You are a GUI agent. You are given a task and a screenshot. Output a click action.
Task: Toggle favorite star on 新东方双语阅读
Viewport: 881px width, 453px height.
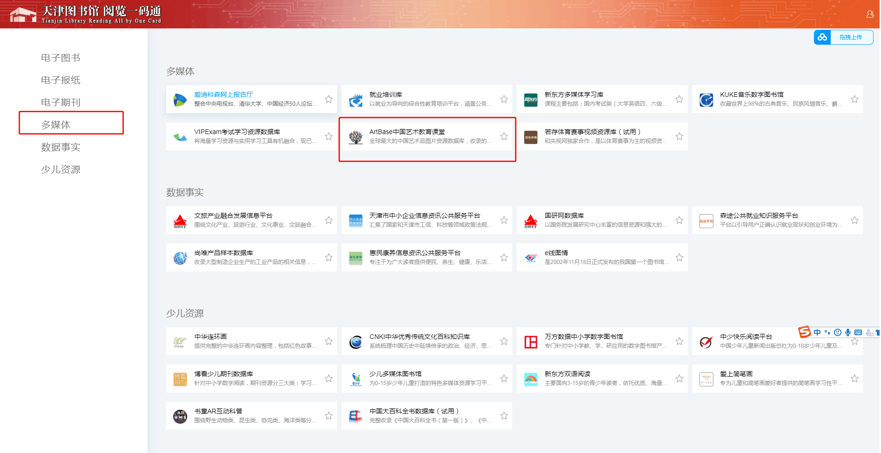679,379
